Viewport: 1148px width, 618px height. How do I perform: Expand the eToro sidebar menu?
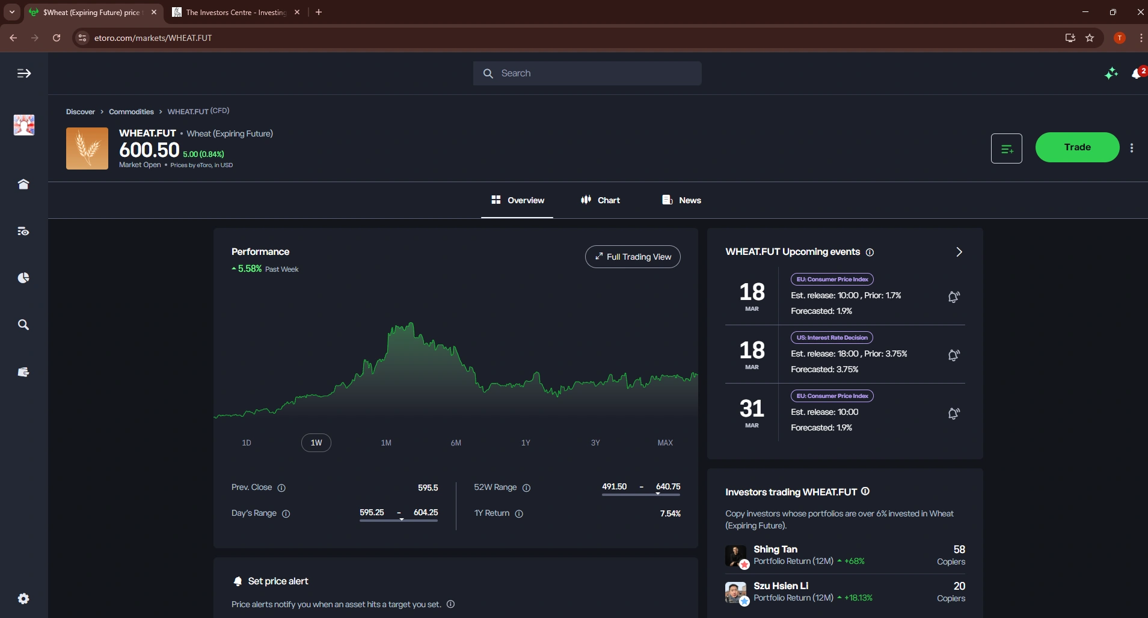pyautogui.click(x=24, y=73)
